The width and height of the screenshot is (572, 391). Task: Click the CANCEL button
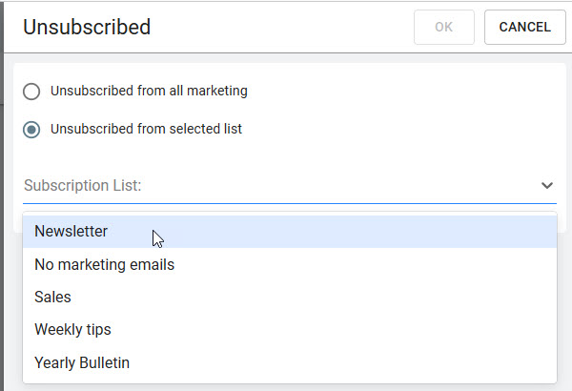tap(524, 27)
